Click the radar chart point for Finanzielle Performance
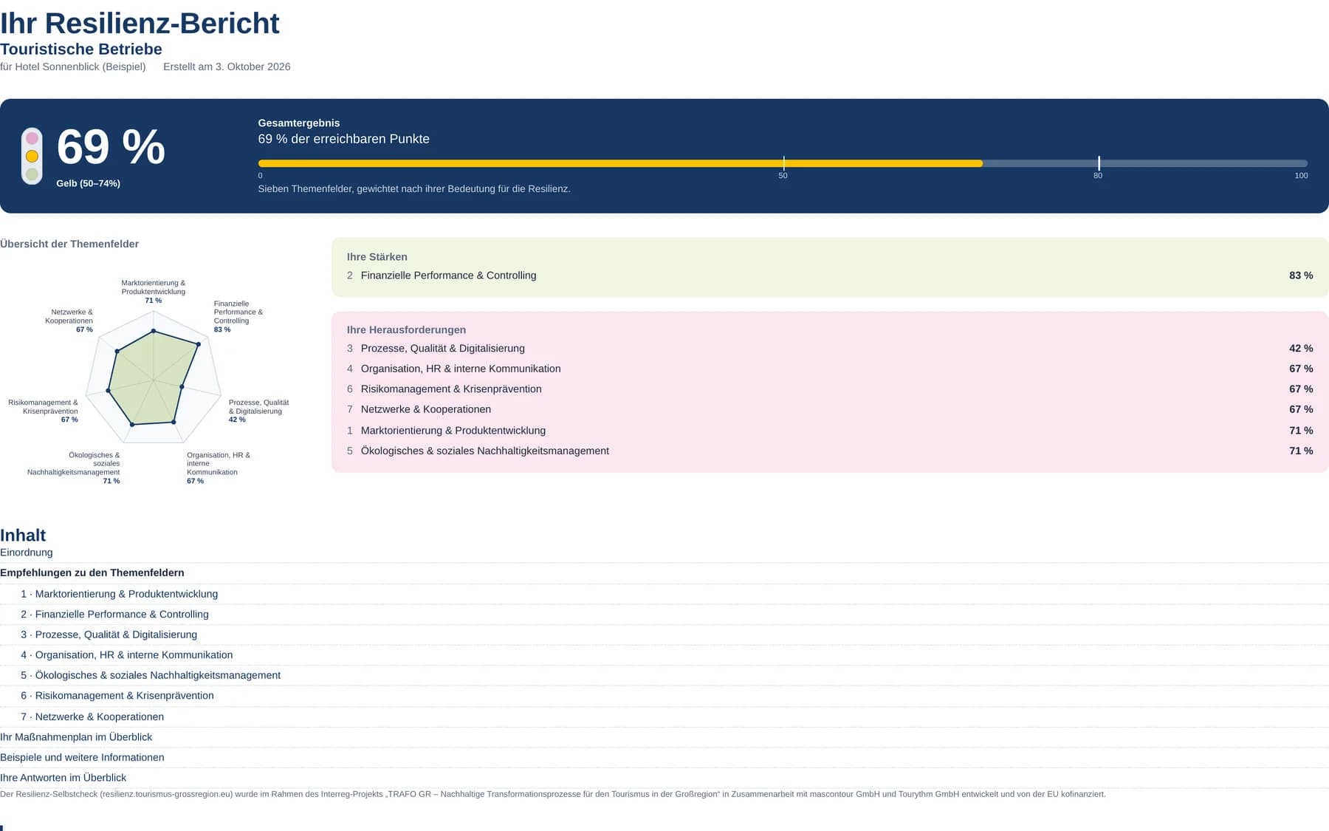This screenshot has height=831, width=1329. pos(199,344)
